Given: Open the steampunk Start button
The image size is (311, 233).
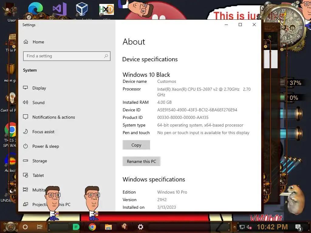Looking at the screenshot, I should (x=11, y=227).
